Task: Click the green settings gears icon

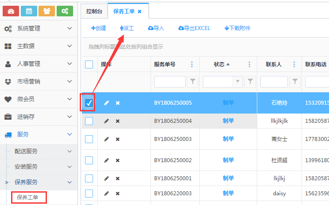Action: click(65, 11)
